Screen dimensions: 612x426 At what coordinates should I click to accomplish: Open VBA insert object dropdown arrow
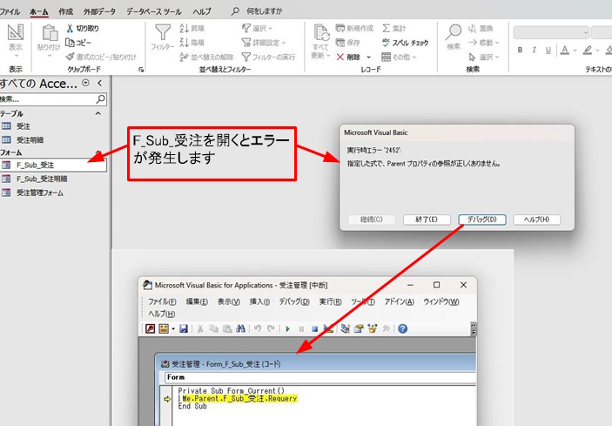click(x=173, y=328)
